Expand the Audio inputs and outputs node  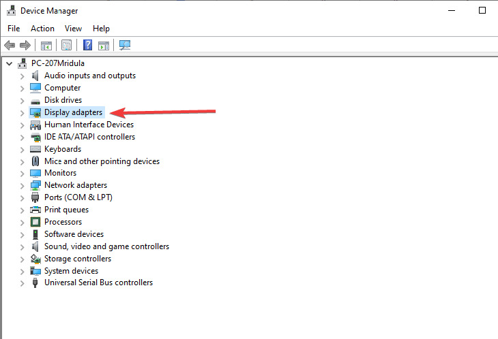22,76
